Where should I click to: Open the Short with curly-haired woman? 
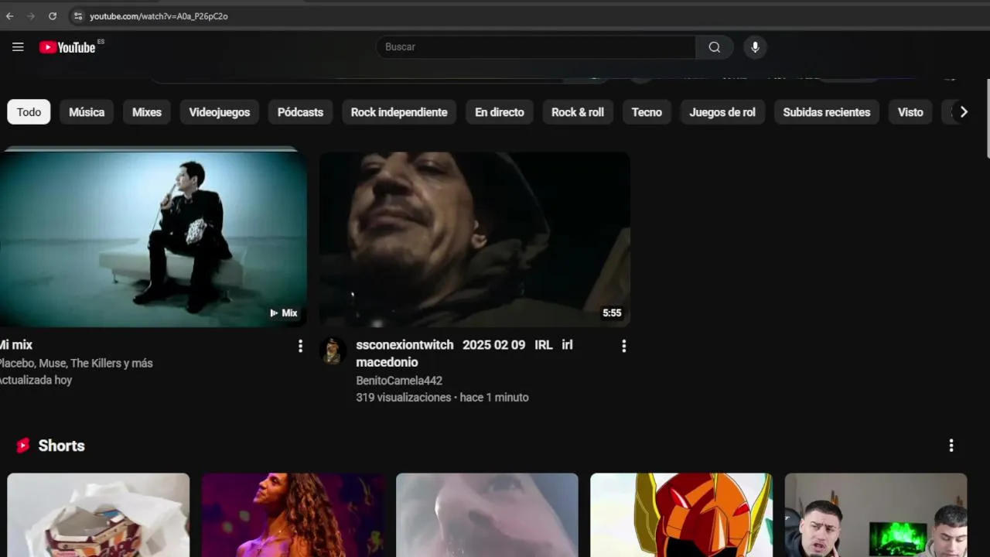pyautogui.click(x=292, y=515)
